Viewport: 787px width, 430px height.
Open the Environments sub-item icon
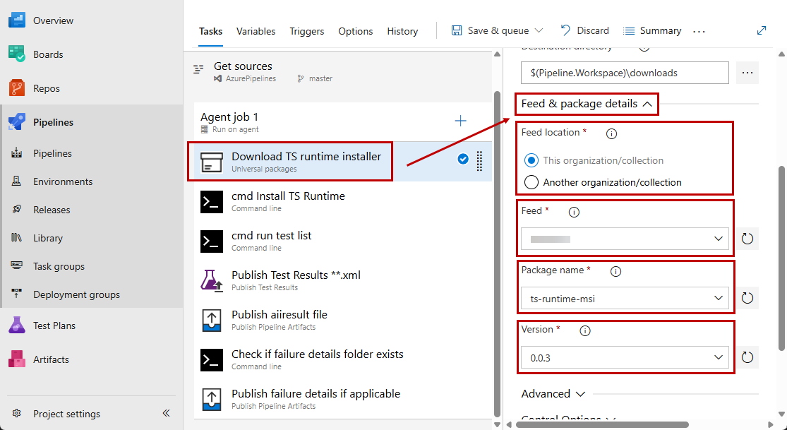(x=16, y=181)
